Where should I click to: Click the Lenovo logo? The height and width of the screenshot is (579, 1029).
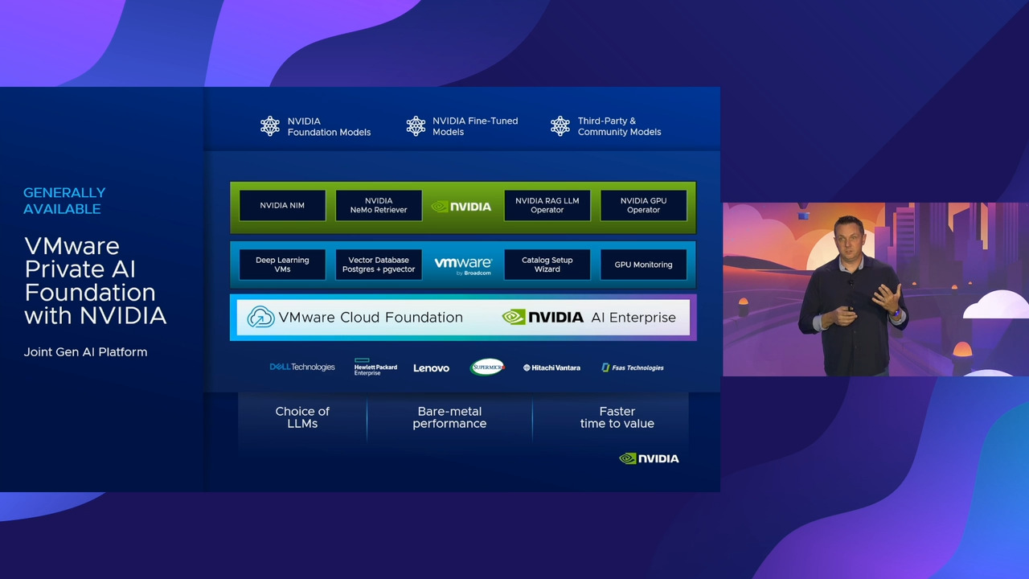pyautogui.click(x=432, y=368)
